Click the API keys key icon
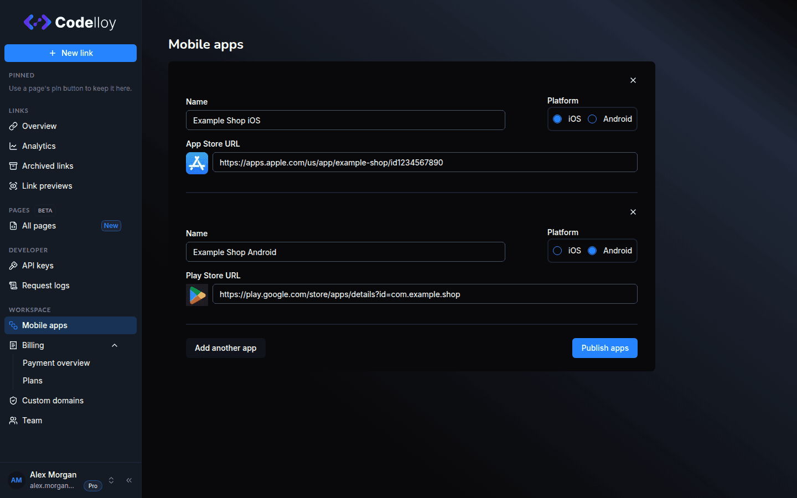The image size is (797, 498). click(x=13, y=266)
